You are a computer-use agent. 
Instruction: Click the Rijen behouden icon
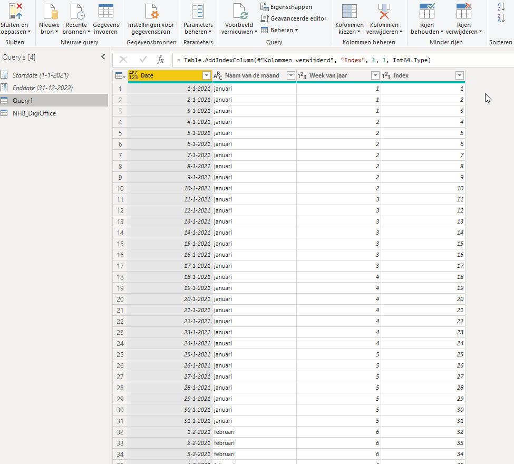pos(427,11)
